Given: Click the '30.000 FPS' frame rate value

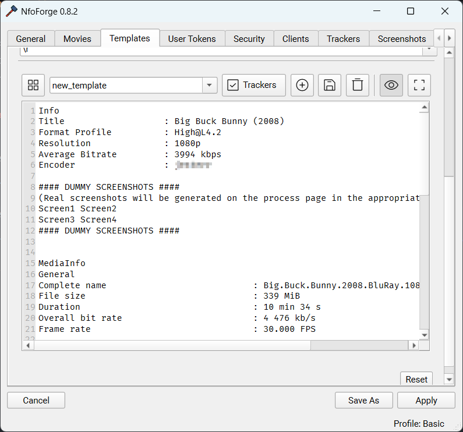Looking at the screenshot, I should 289,329.
